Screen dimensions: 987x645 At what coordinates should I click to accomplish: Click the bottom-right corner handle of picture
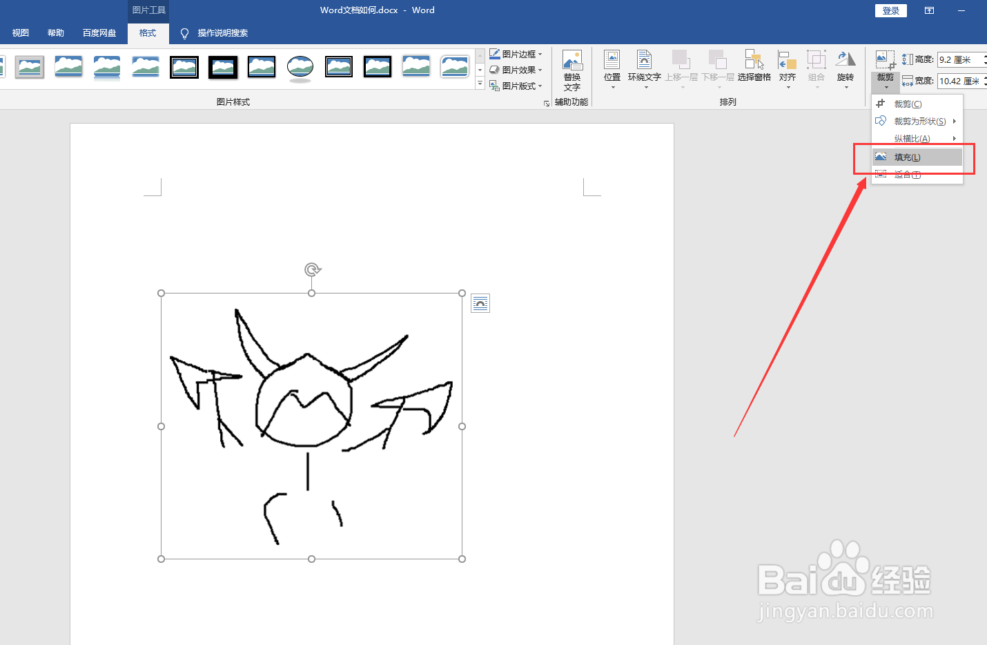point(462,559)
